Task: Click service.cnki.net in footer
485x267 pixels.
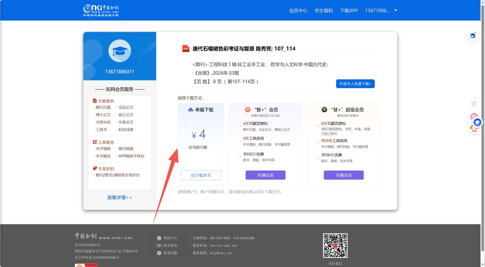Action: click(x=223, y=245)
